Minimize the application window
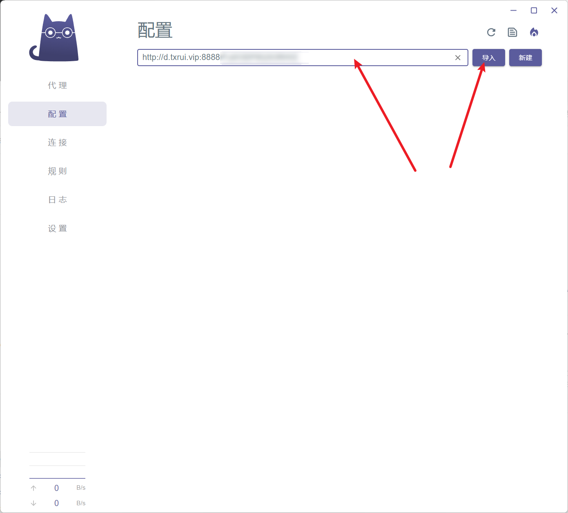This screenshot has width=568, height=513. coord(513,11)
